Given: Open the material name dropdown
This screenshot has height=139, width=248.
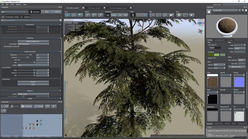Looking at the screenshot, I should coord(225,10).
